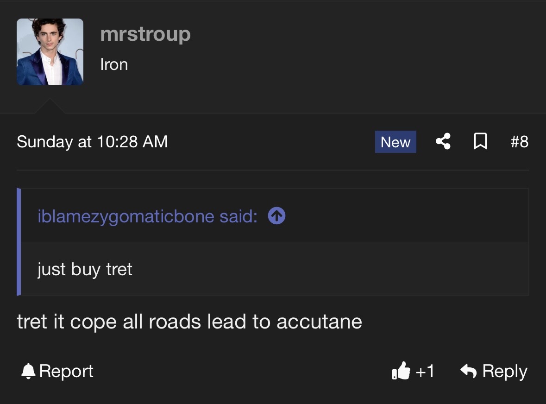This screenshot has height=404, width=546.
Task: Click the quote block's blue left border
Action: tap(19, 242)
